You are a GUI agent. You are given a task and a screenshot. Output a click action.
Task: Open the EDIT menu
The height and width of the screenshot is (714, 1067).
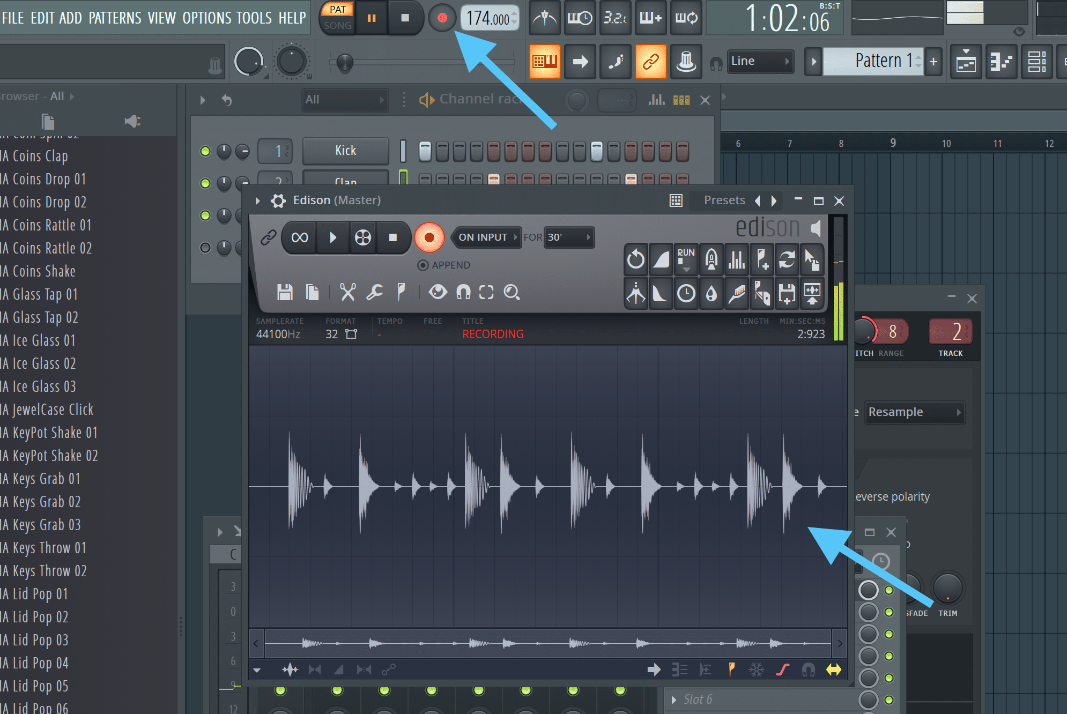42,18
